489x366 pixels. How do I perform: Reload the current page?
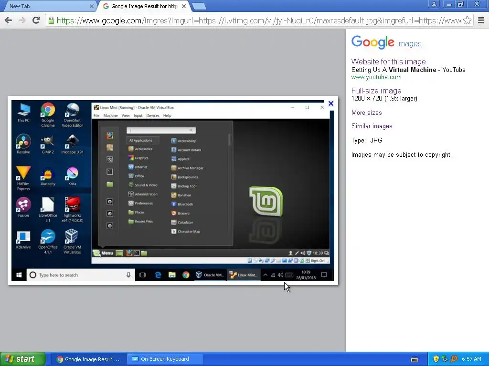(36, 20)
